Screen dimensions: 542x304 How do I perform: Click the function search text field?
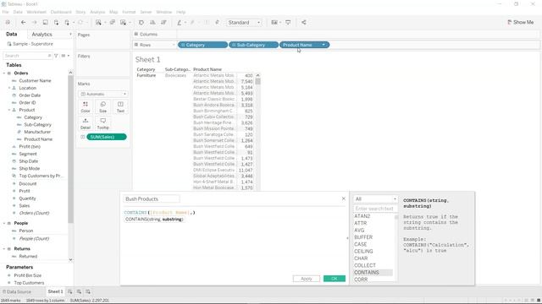click(x=374, y=209)
